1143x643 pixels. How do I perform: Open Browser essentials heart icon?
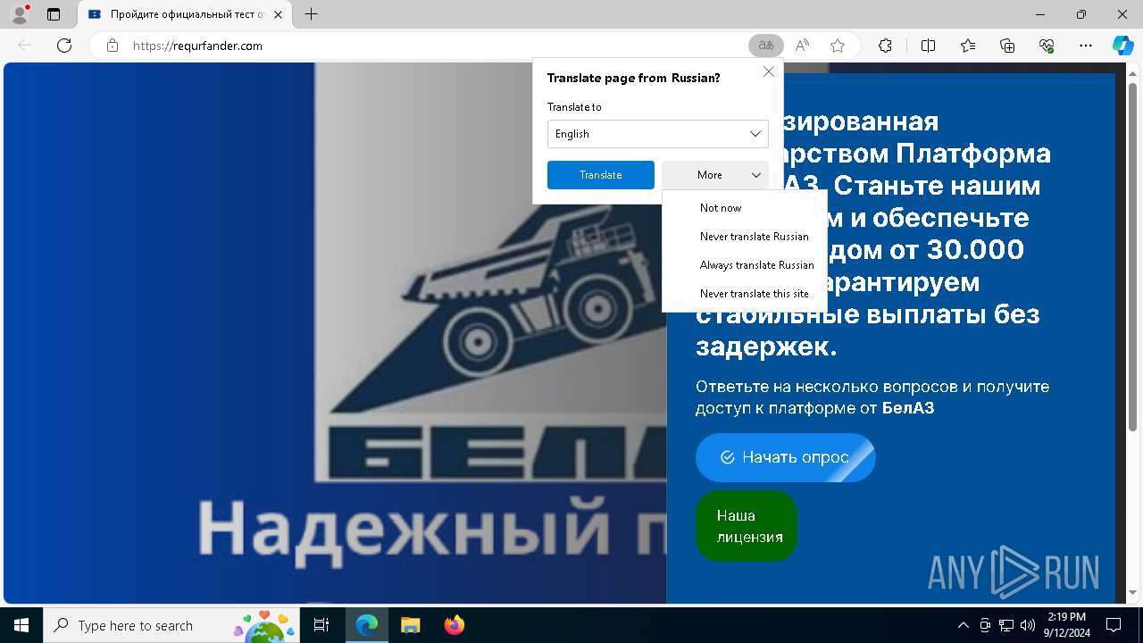coord(1047,46)
